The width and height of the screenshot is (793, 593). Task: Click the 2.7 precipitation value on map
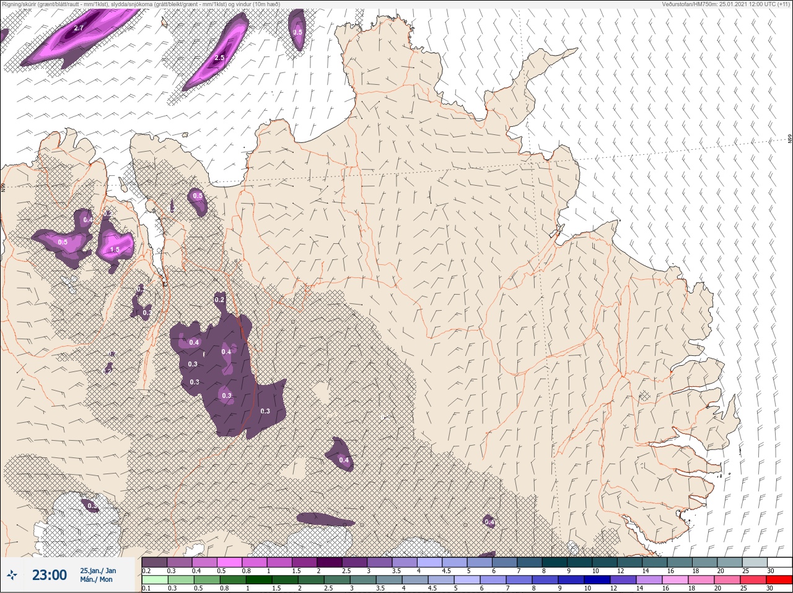[x=79, y=28]
